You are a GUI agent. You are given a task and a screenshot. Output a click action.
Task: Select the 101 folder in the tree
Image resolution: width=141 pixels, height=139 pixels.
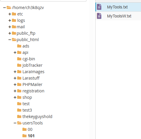31,136
